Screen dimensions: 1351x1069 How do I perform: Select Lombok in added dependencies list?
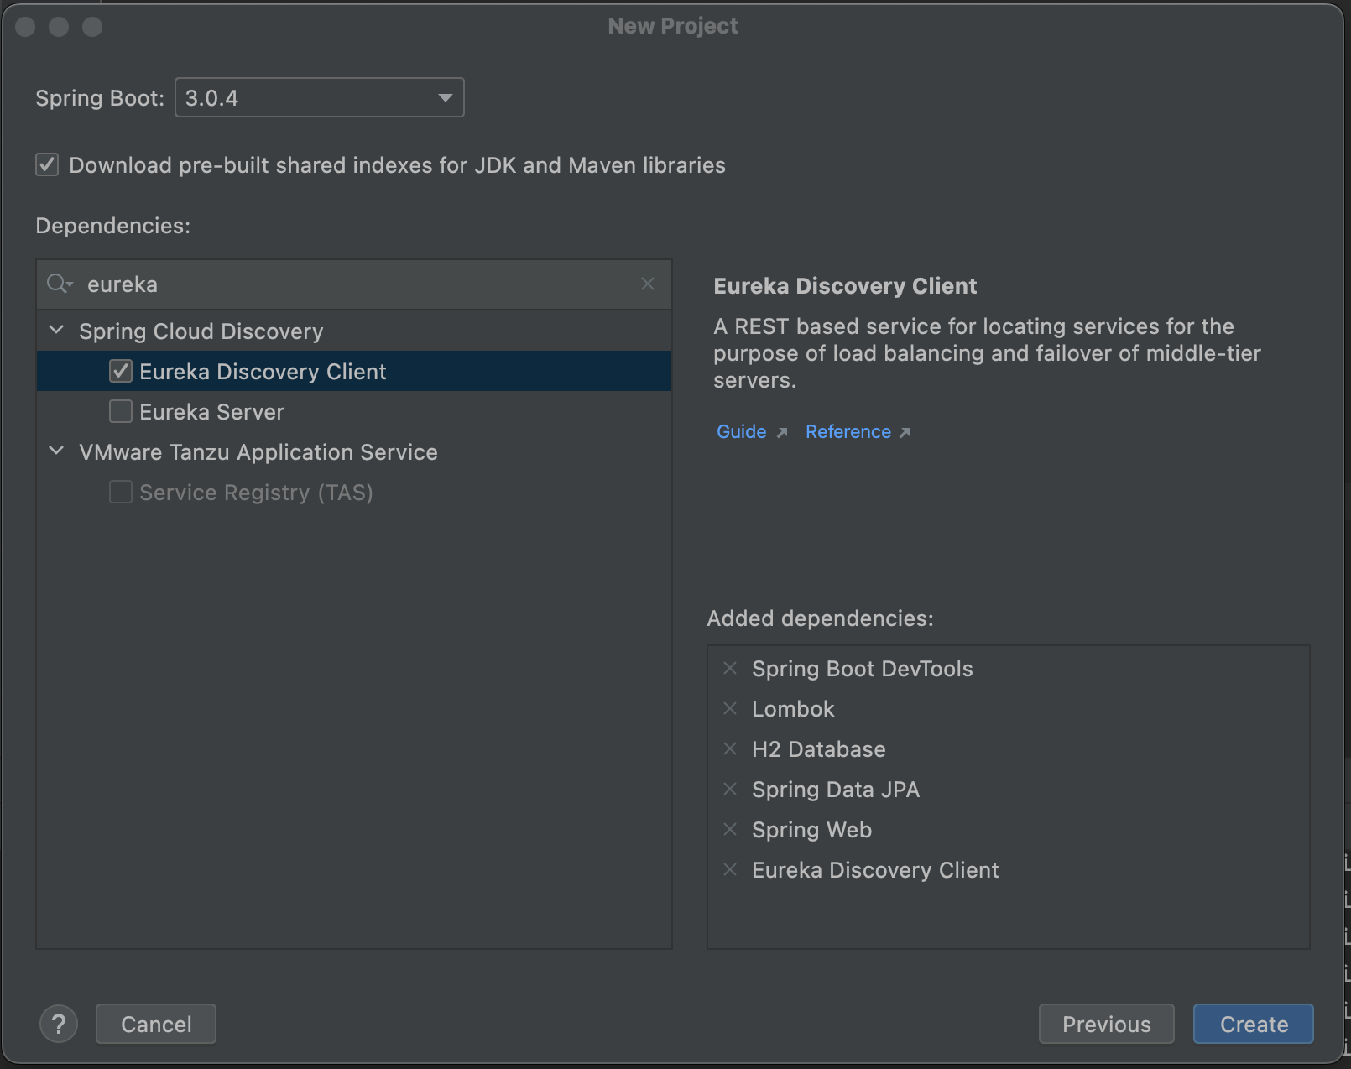(793, 709)
